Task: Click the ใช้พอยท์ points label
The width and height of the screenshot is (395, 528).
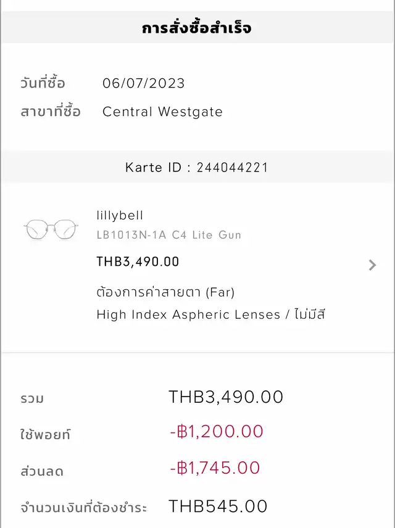Action: coord(46,434)
